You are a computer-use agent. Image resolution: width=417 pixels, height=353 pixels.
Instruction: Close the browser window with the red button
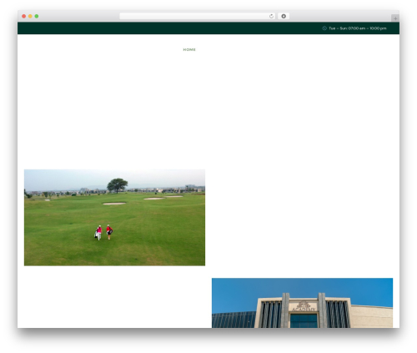pyautogui.click(x=24, y=16)
